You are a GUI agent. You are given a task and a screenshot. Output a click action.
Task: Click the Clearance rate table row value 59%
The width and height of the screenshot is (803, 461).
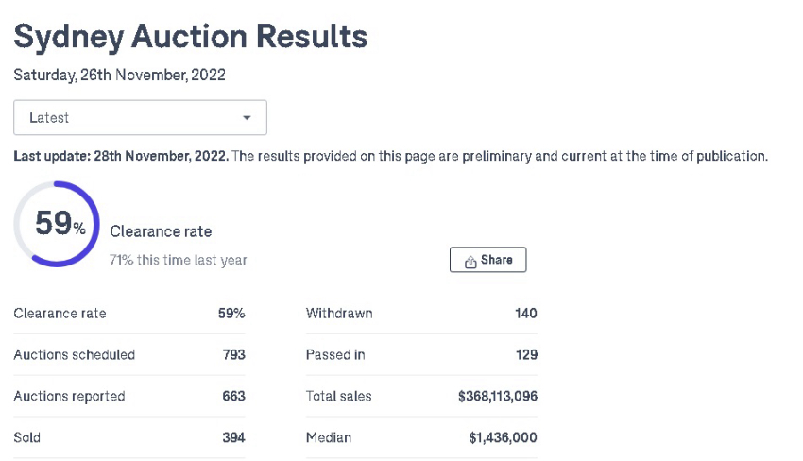pyautogui.click(x=231, y=314)
